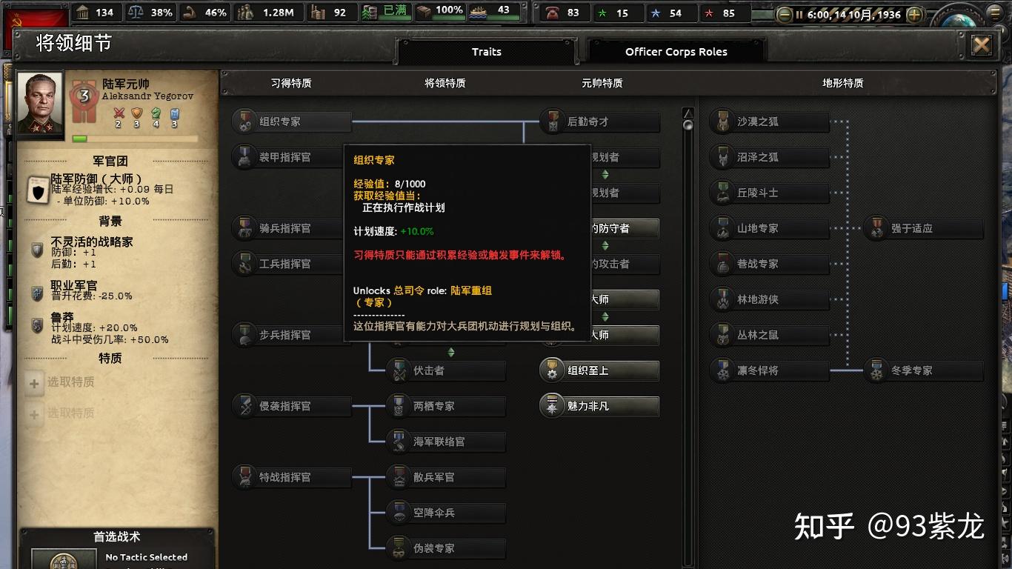This screenshot has height=569, width=1012.
Task: Choose the 骑兵指挥官 trait
Action: click(287, 228)
